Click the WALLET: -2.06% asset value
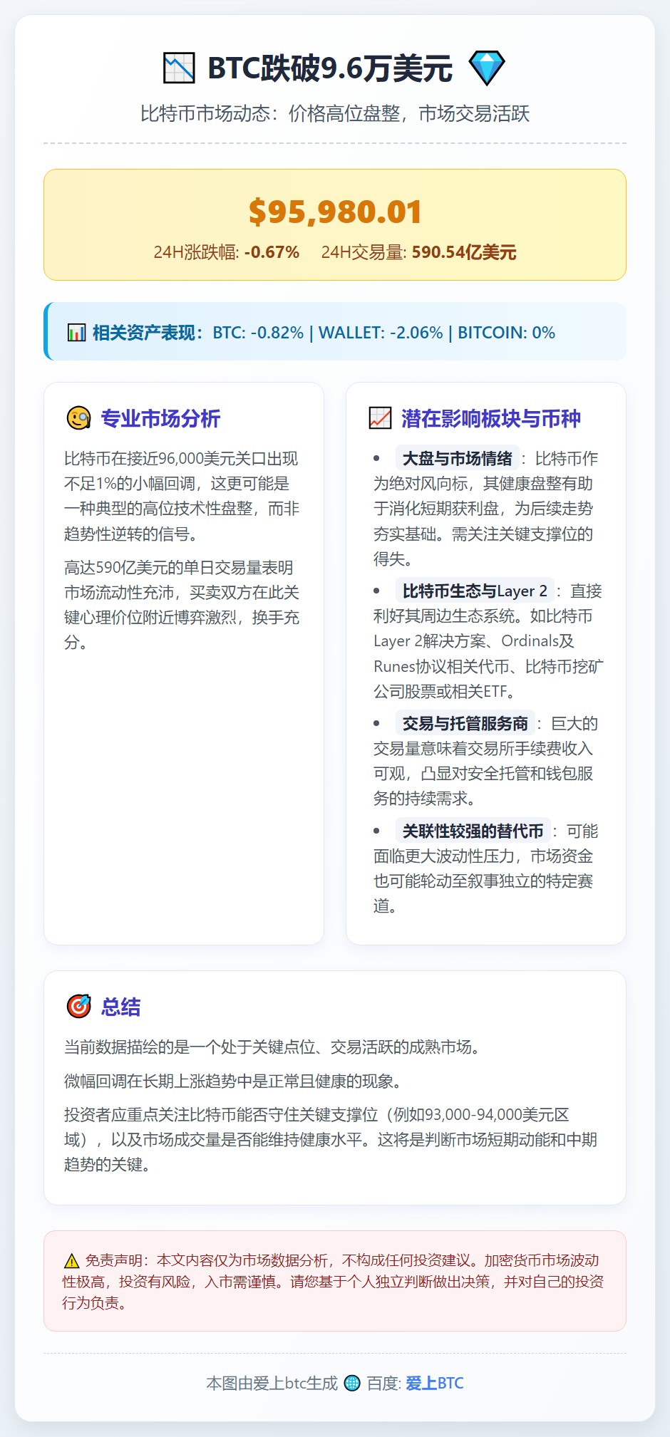Viewport: 670px width, 1437px height. (x=381, y=333)
